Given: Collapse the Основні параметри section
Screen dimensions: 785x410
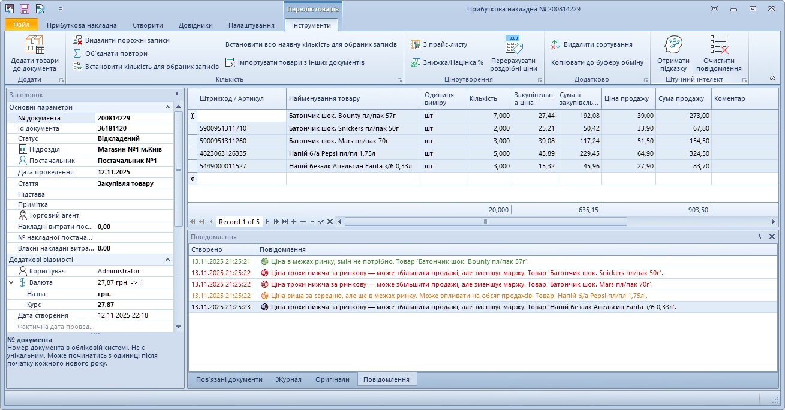Looking at the screenshot, I should (x=167, y=107).
